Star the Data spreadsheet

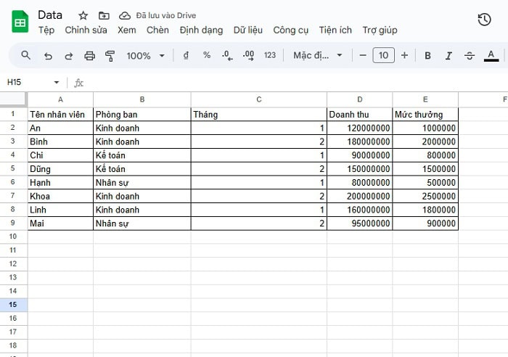(83, 15)
